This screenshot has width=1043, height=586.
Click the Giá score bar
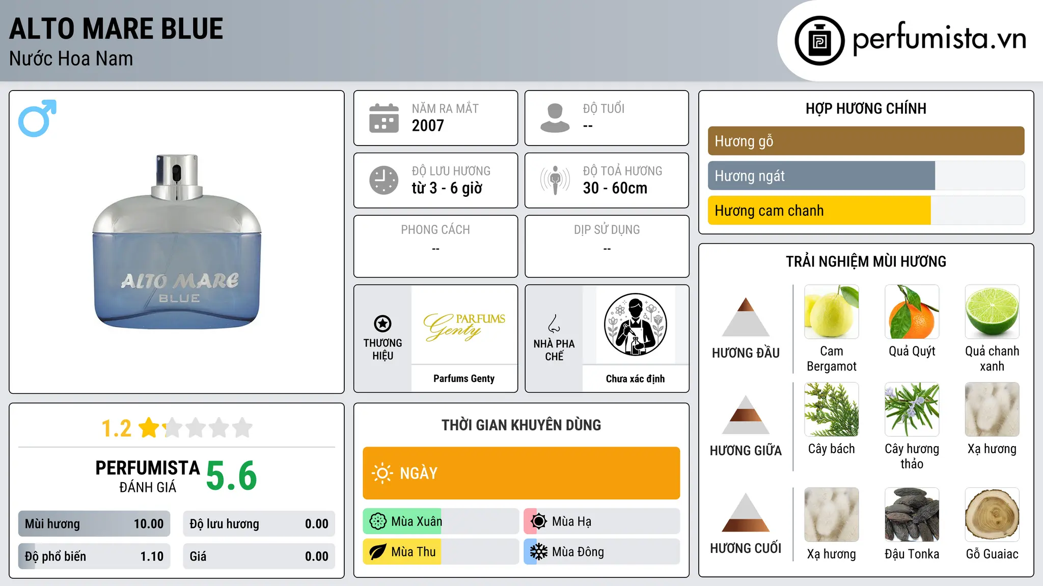(x=259, y=556)
